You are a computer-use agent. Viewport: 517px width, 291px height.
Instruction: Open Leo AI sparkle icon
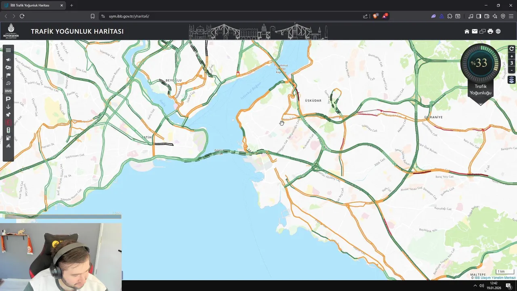click(495, 16)
